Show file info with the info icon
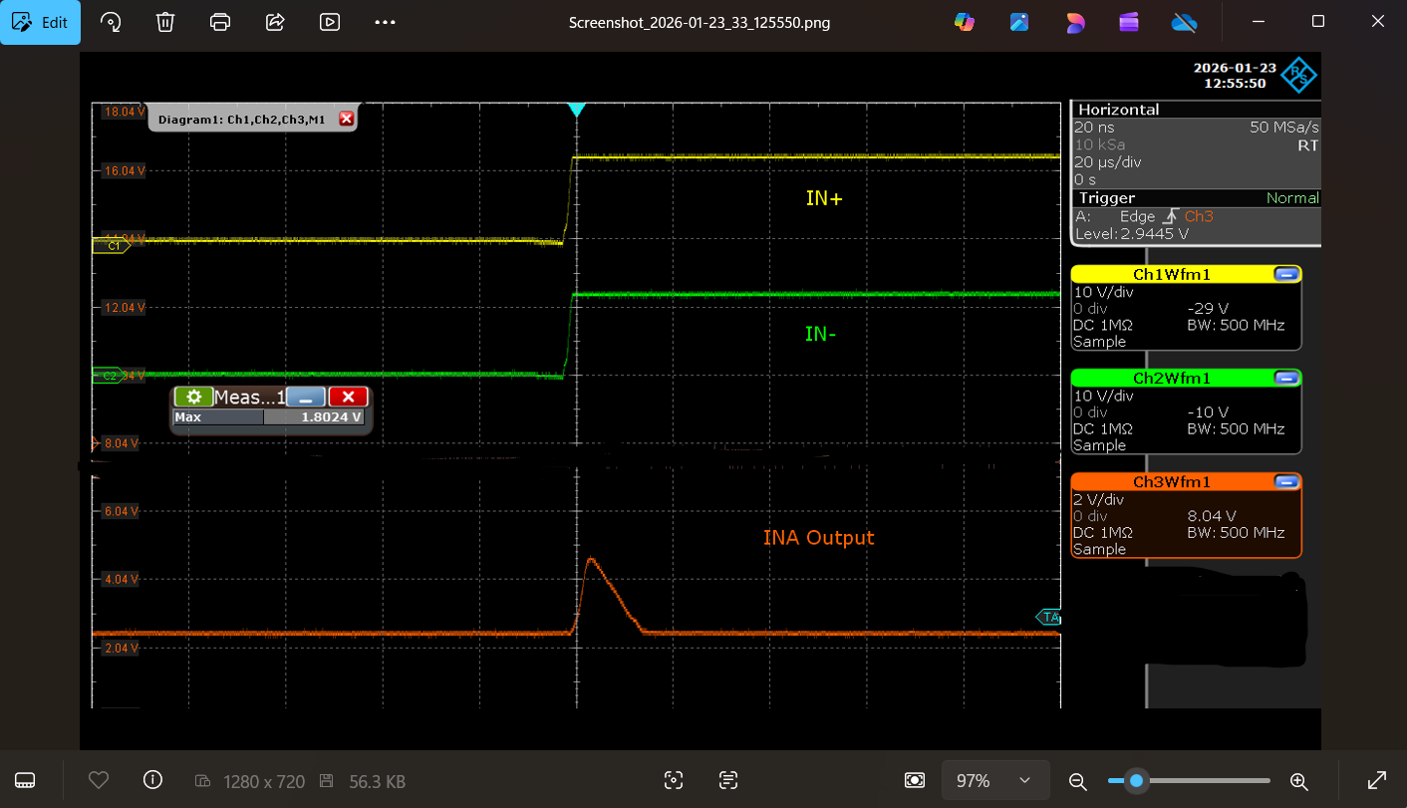Image resolution: width=1407 pixels, height=808 pixels. 152,781
